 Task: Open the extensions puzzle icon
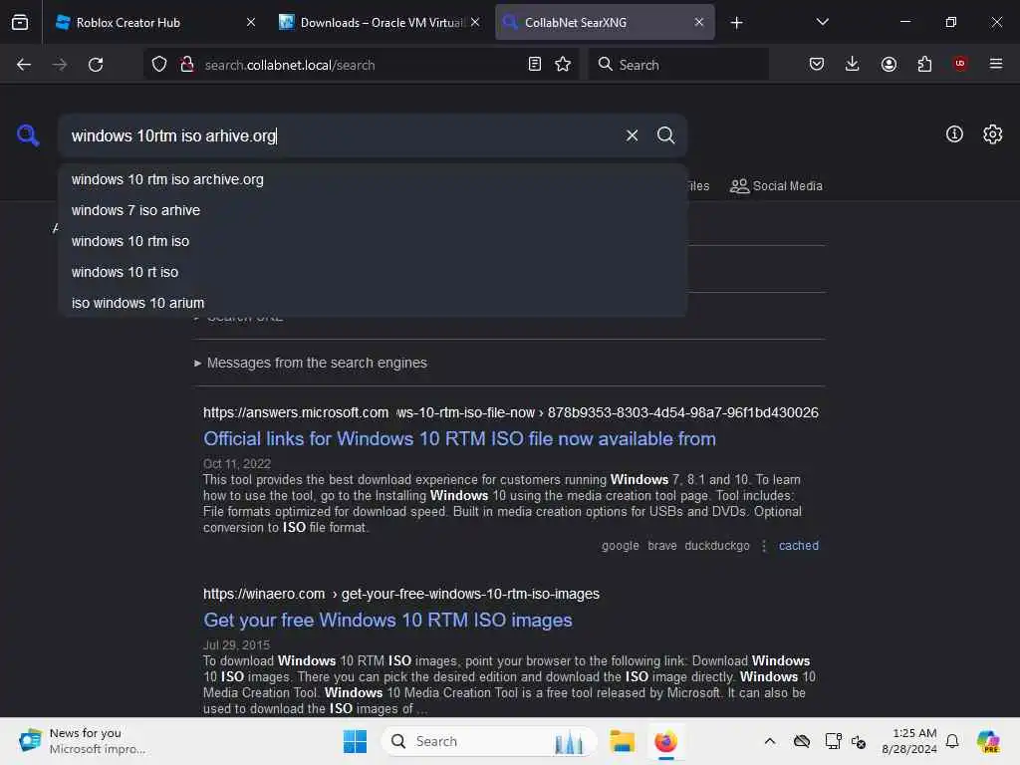click(x=924, y=64)
